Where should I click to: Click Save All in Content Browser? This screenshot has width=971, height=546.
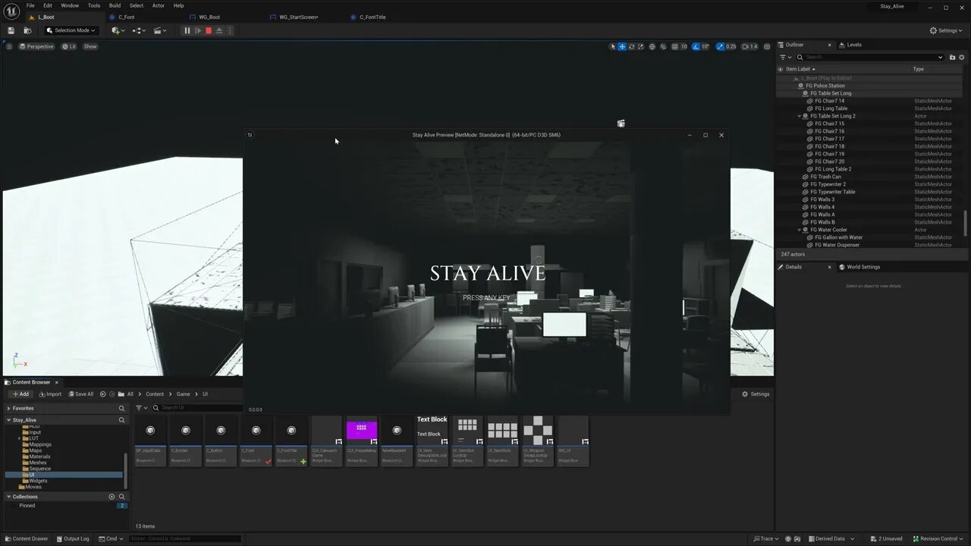(x=80, y=394)
